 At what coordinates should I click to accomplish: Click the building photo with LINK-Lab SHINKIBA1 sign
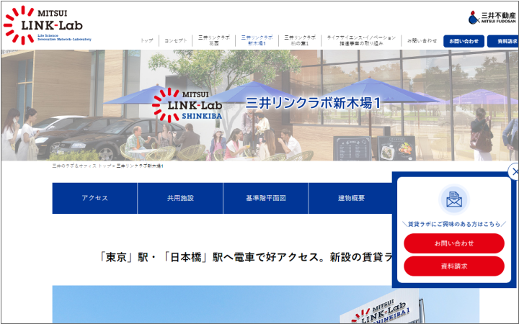coord(266,304)
